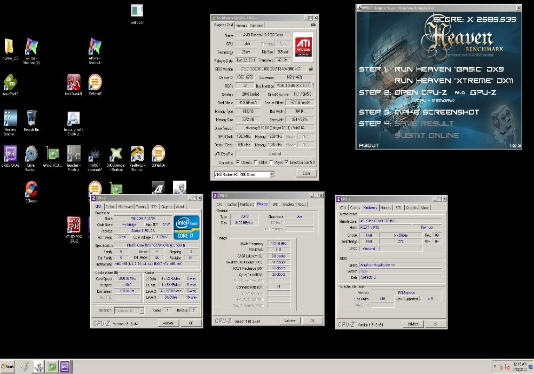The image size is (534, 374).
Task: Open About tab in the motherboard CPU-Z window
Action: [x=425, y=208]
